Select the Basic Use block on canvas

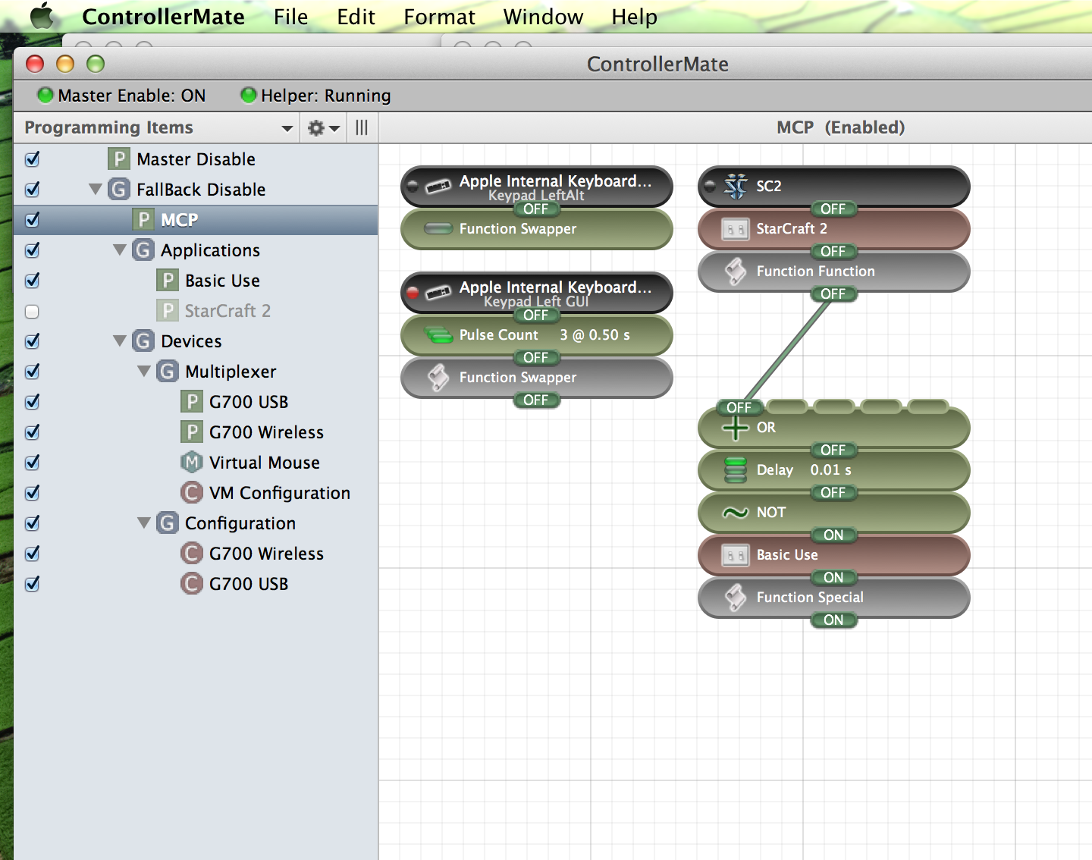834,555
